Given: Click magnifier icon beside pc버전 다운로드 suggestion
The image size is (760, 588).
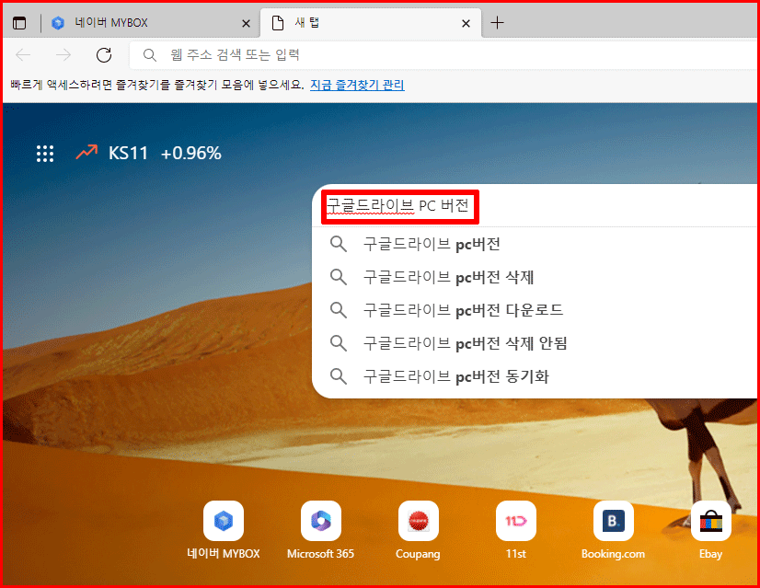Looking at the screenshot, I should pyautogui.click(x=339, y=310).
